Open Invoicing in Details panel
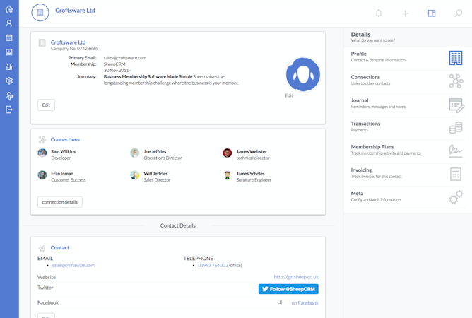The width and height of the screenshot is (472, 318). point(408,173)
